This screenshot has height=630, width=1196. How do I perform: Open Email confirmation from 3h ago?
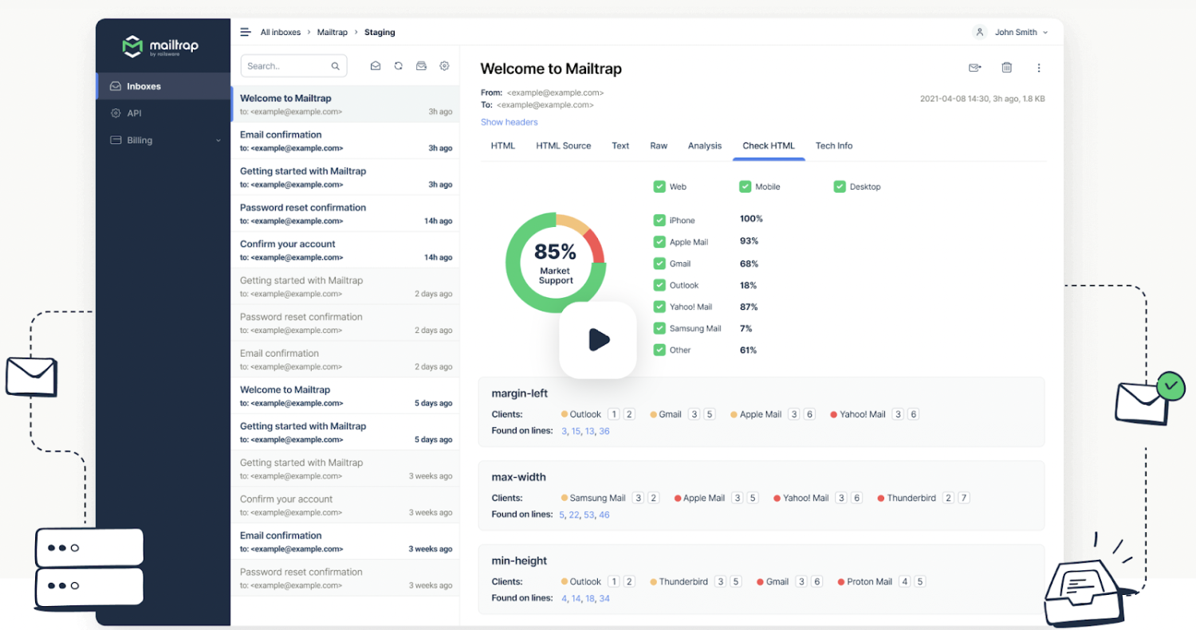click(345, 141)
